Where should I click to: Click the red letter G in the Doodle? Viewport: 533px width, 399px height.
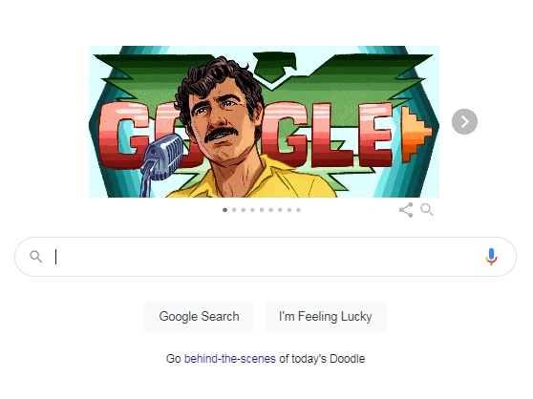123,136
